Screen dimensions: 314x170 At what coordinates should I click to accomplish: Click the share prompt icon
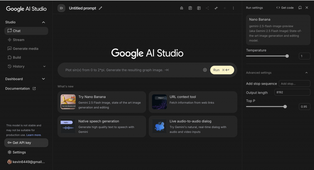(207, 8)
